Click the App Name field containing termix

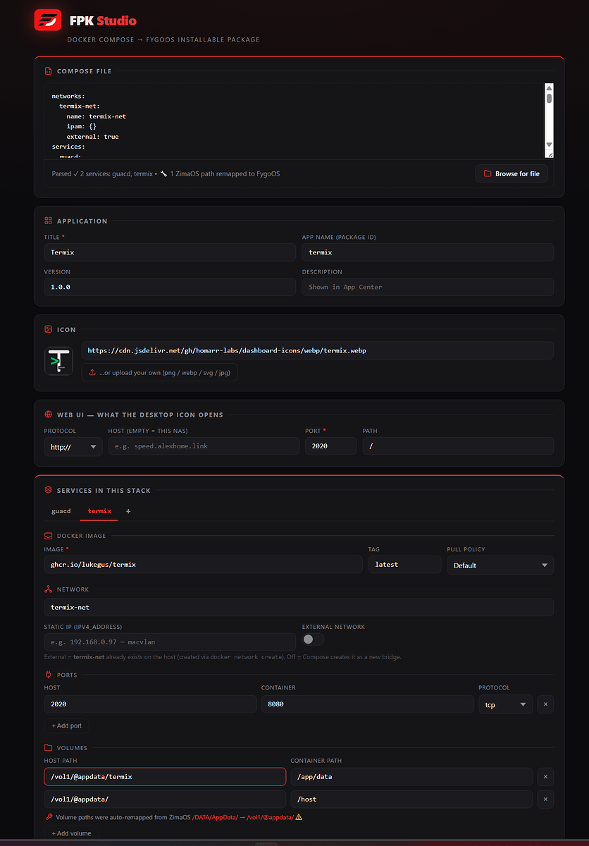(428, 252)
